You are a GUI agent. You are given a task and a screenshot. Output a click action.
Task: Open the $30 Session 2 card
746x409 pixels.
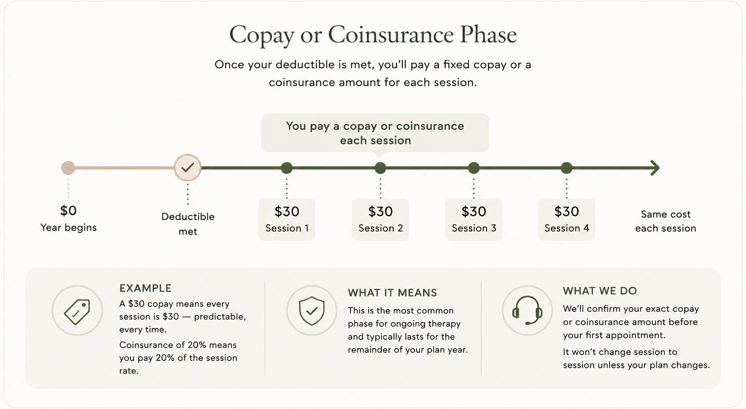pos(380,219)
